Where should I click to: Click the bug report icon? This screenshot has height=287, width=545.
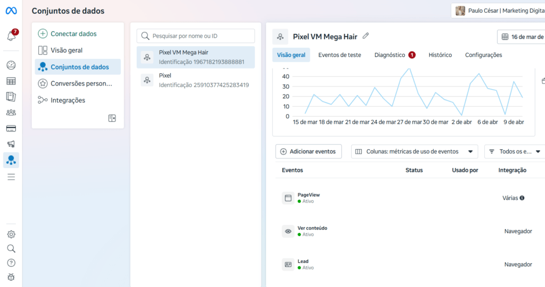point(11,277)
